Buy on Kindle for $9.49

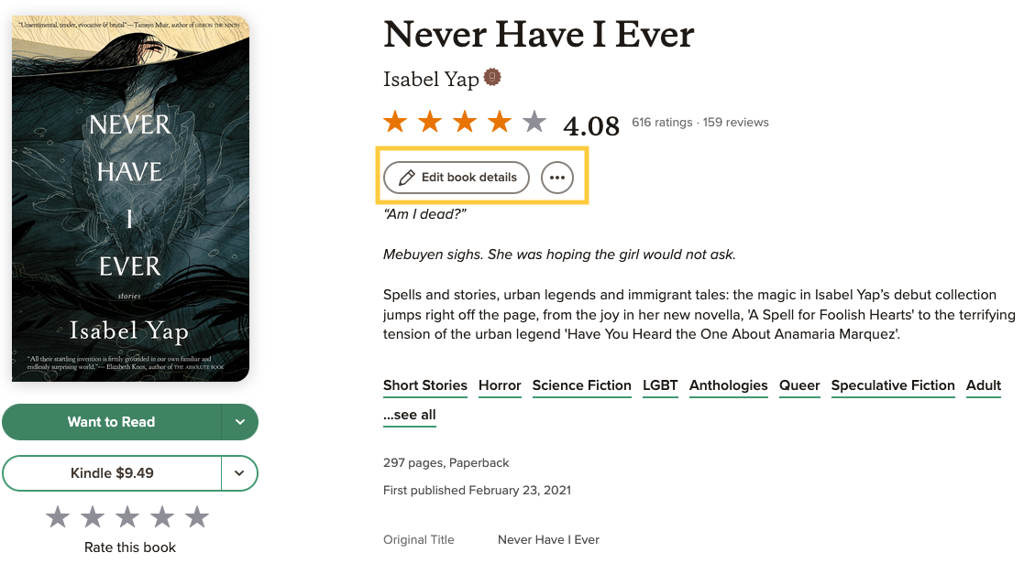(112, 473)
